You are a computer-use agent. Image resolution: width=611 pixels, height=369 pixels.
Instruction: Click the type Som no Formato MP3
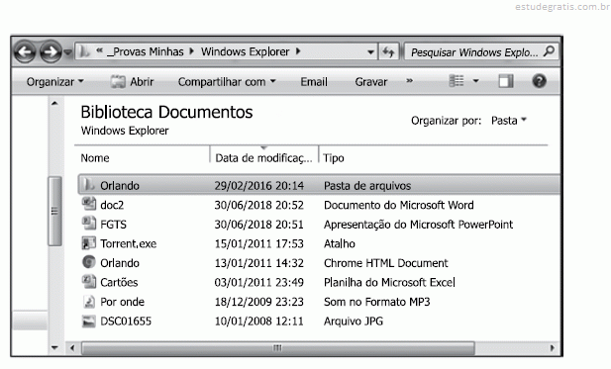pos(376,302)
